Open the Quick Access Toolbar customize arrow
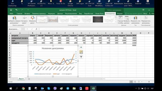The height and width of the screenshot is (91, 162). [x=28, y=10]
